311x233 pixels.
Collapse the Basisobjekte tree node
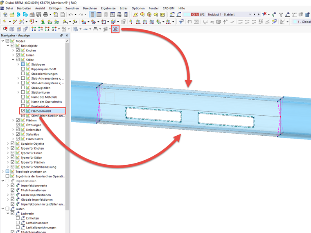tap(8, 46)
